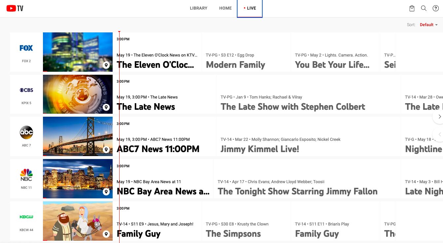This screenshot has width=443, height=243.
Task: Click the FOX 2 channel logo
Action: click(x=26, y=48)
